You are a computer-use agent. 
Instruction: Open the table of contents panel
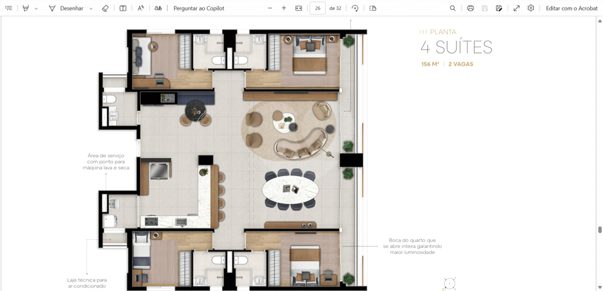pos(8,8)
